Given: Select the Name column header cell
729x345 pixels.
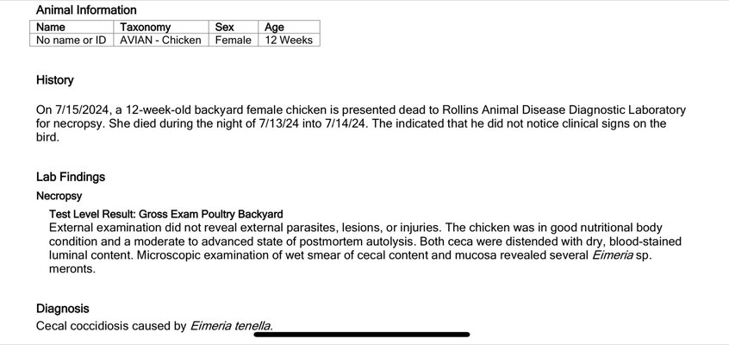Looking at the screenshot, I should tap(72, 27).
